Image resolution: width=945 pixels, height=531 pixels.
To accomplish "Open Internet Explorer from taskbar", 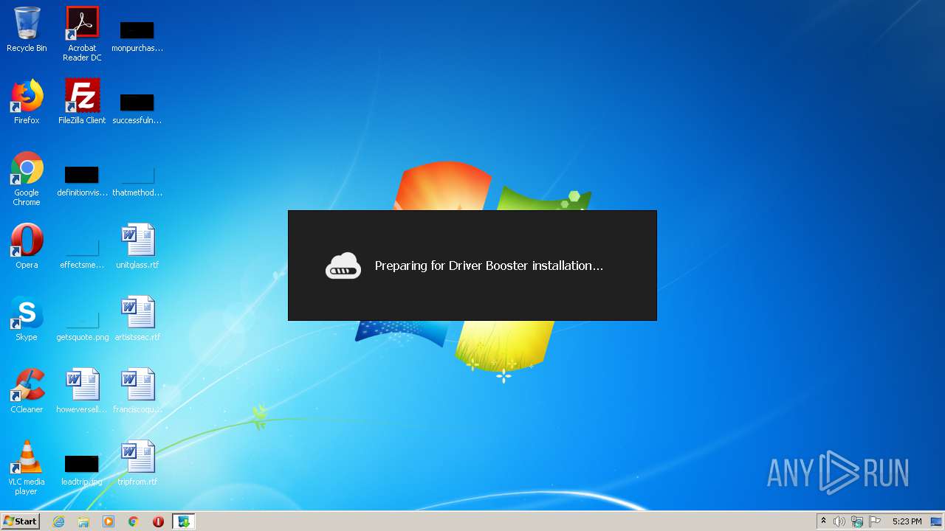I will coord(58,521).
